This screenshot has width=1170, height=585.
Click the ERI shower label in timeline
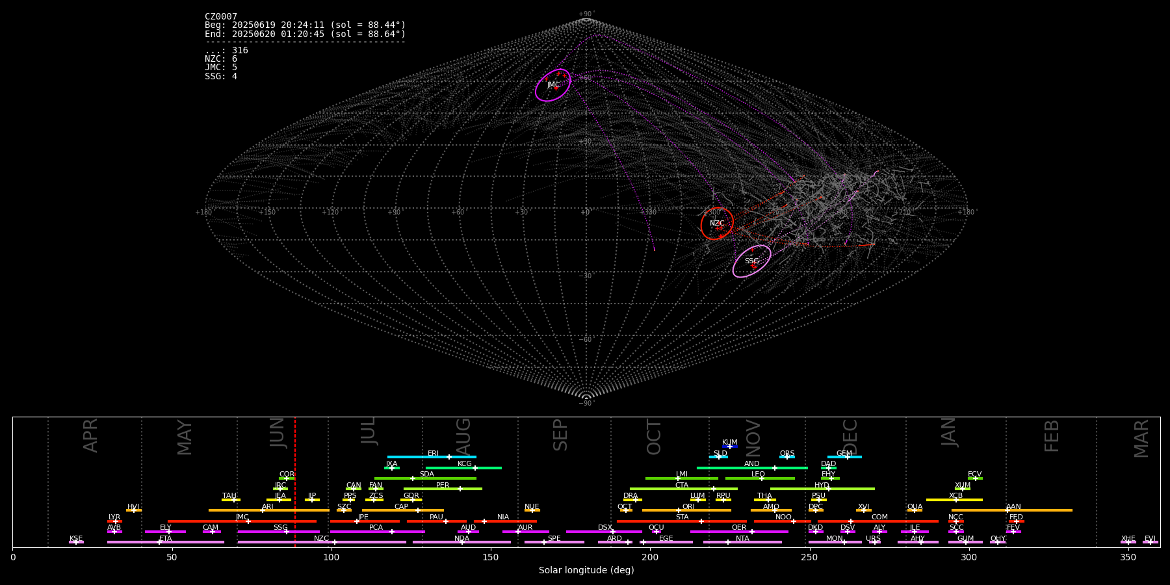pos(434,454)
